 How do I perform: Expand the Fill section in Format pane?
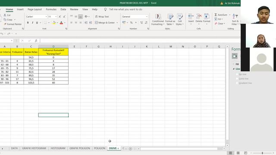click(x=234, y=64)
